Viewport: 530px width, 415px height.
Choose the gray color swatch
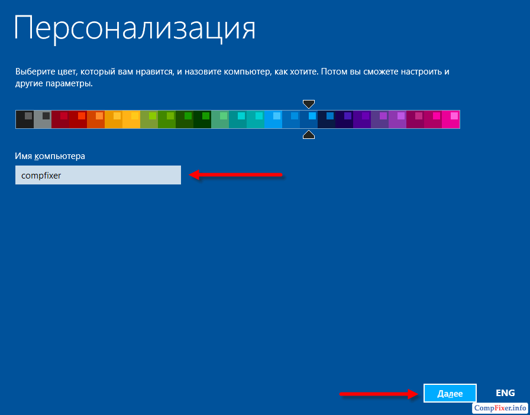click(43, 119)
